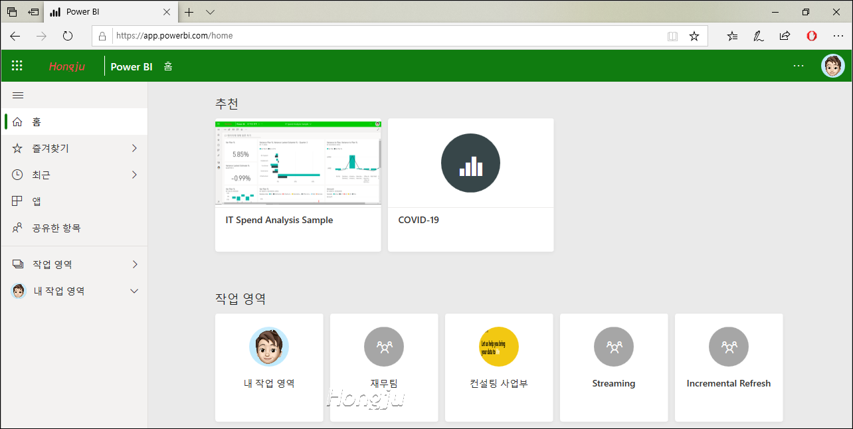The height and width of the screenshot is (429, 853).
Task: Expand the 최근 flyout chevron
Action: click(x=134, y=175)
